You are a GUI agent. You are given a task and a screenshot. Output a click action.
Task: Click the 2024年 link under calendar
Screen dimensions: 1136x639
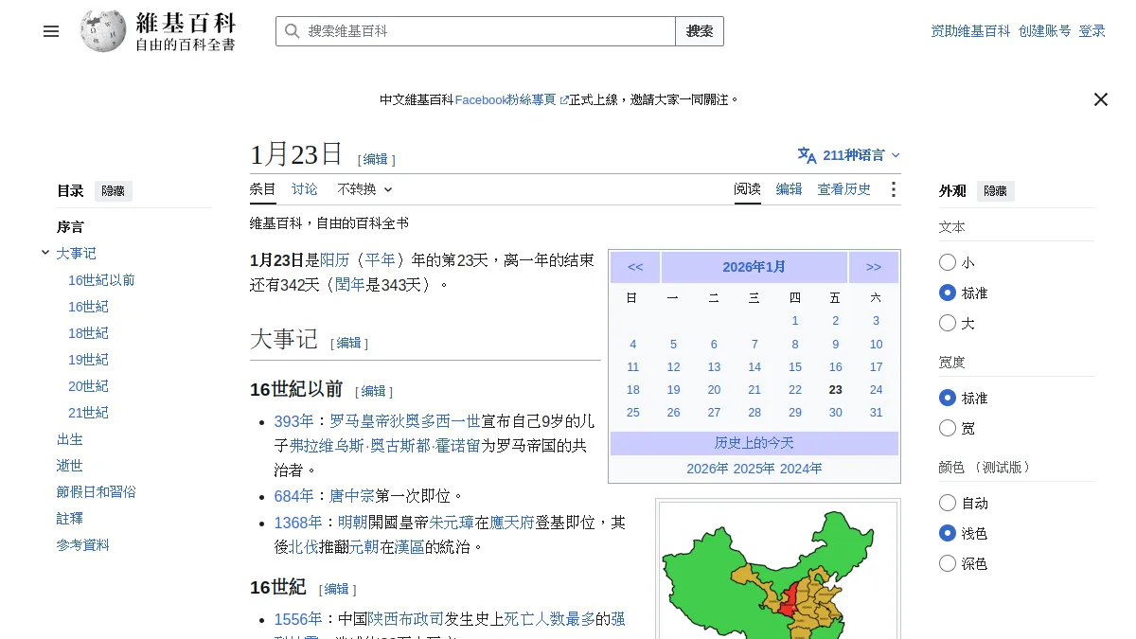(801, 469)
